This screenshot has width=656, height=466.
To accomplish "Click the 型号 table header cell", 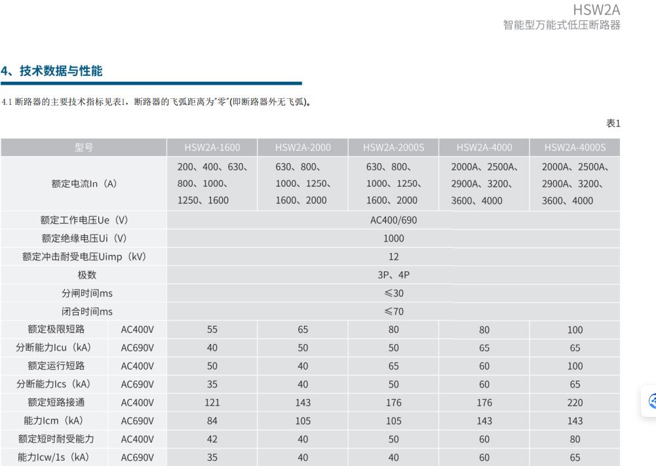I will click(84, 147).
